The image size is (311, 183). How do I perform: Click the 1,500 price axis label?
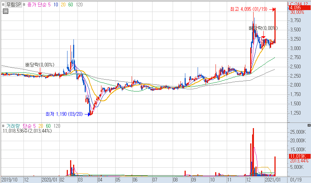pyautogui.click(x=296, y=103)
